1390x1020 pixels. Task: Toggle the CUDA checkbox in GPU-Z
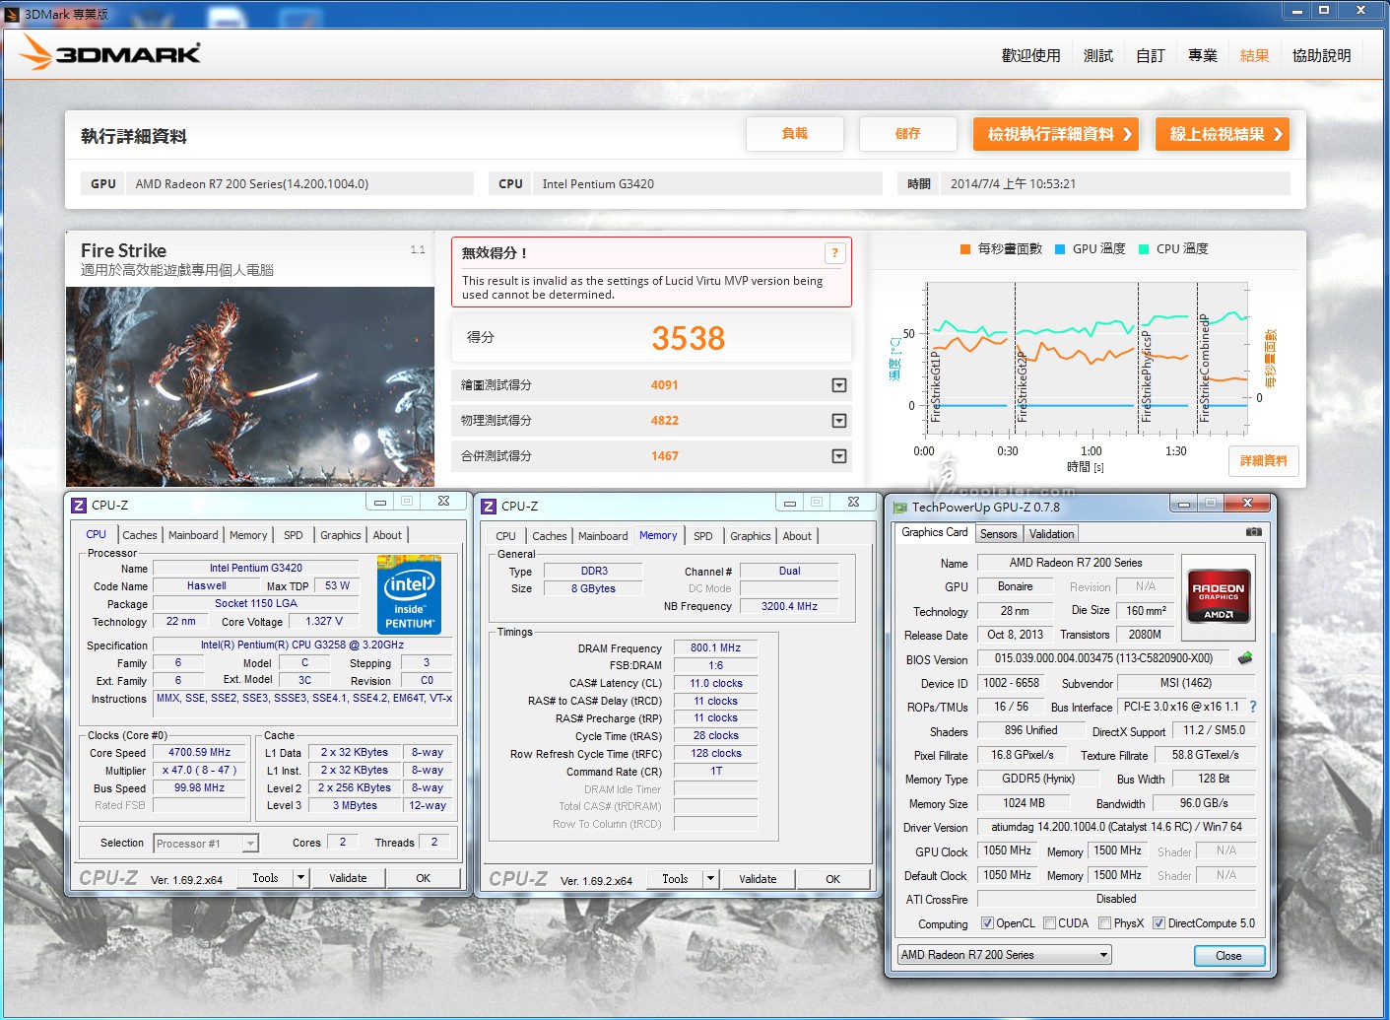pos(1050,923)
